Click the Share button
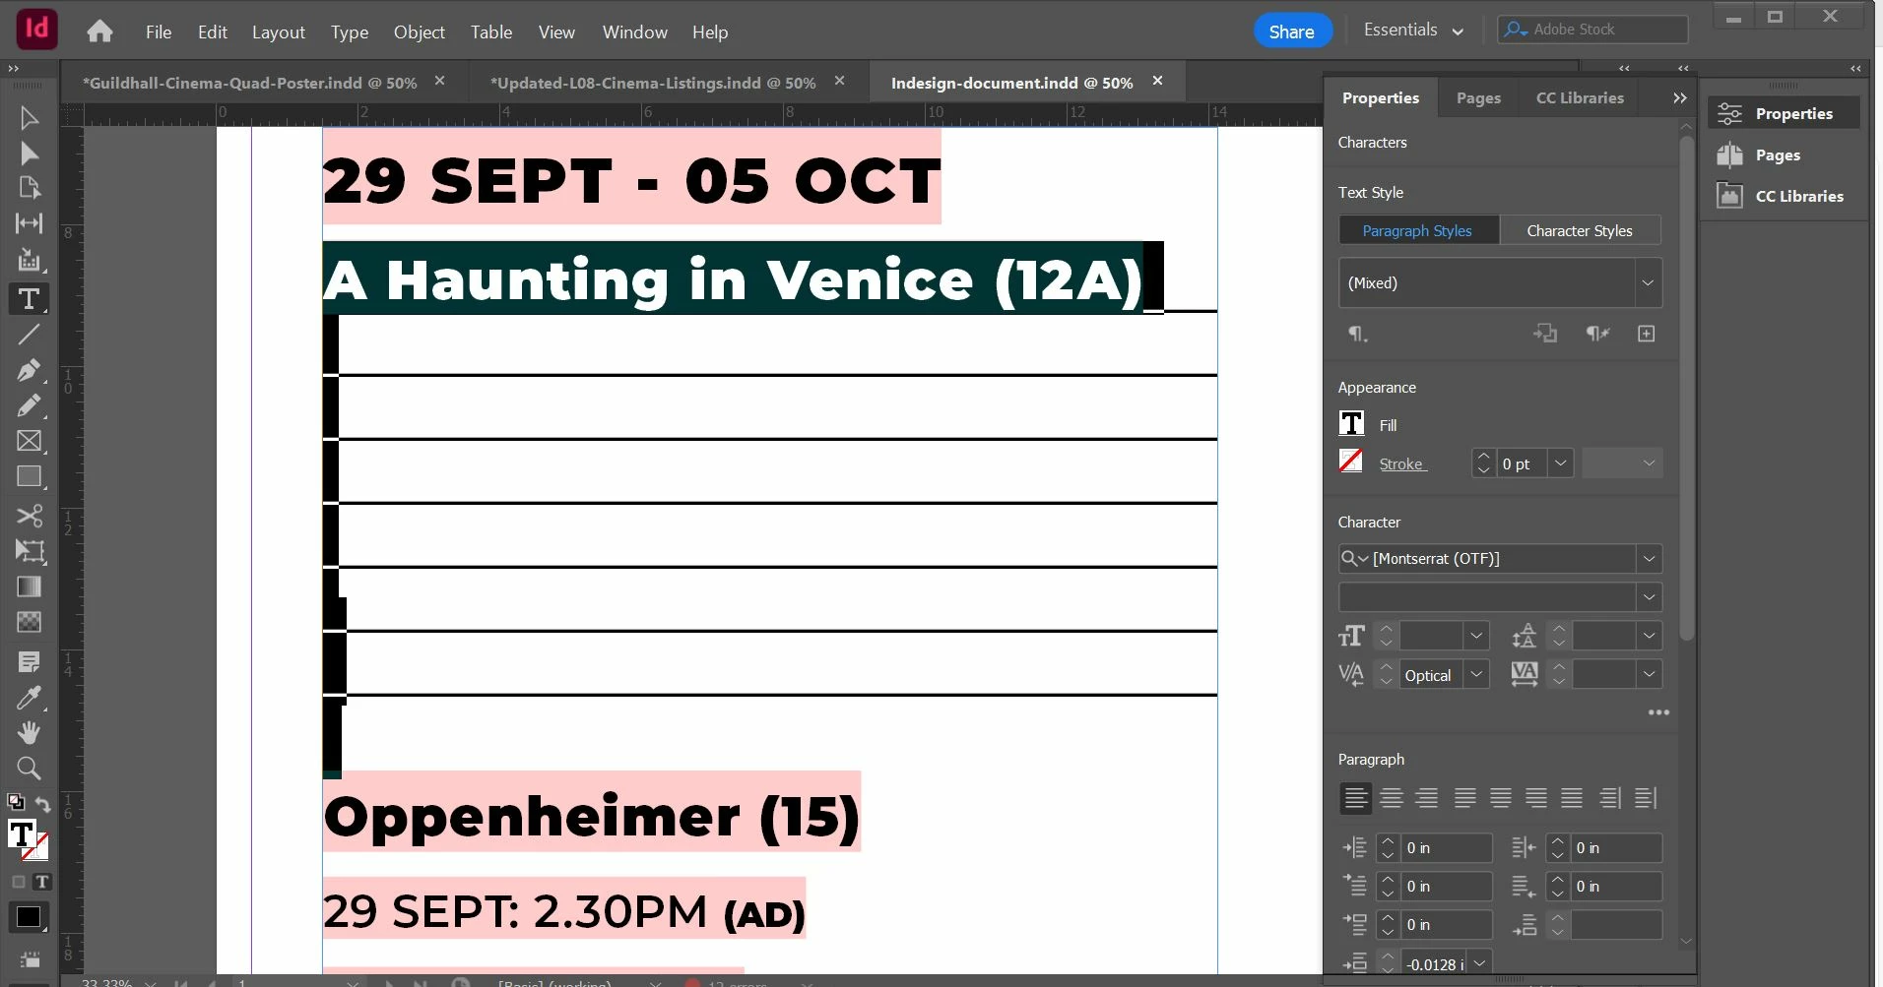The image size is (1883, 987). tap(1292, 31)
